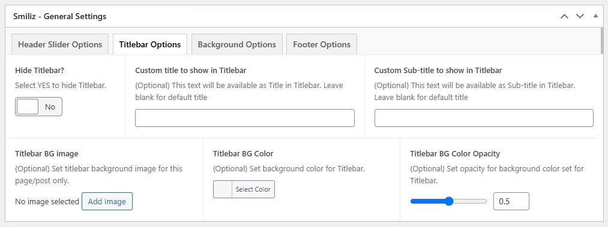This screenshot has width=608, height=227.
Task: Toggle the Hide Titlebar switch
Action: click(x=39, y=107)
